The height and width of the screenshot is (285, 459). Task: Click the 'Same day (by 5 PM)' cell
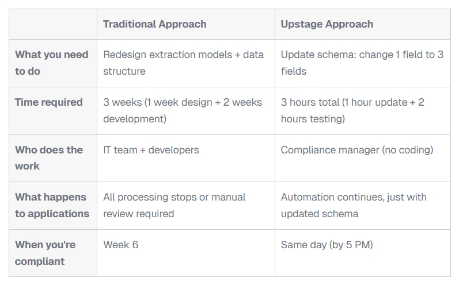327,245
